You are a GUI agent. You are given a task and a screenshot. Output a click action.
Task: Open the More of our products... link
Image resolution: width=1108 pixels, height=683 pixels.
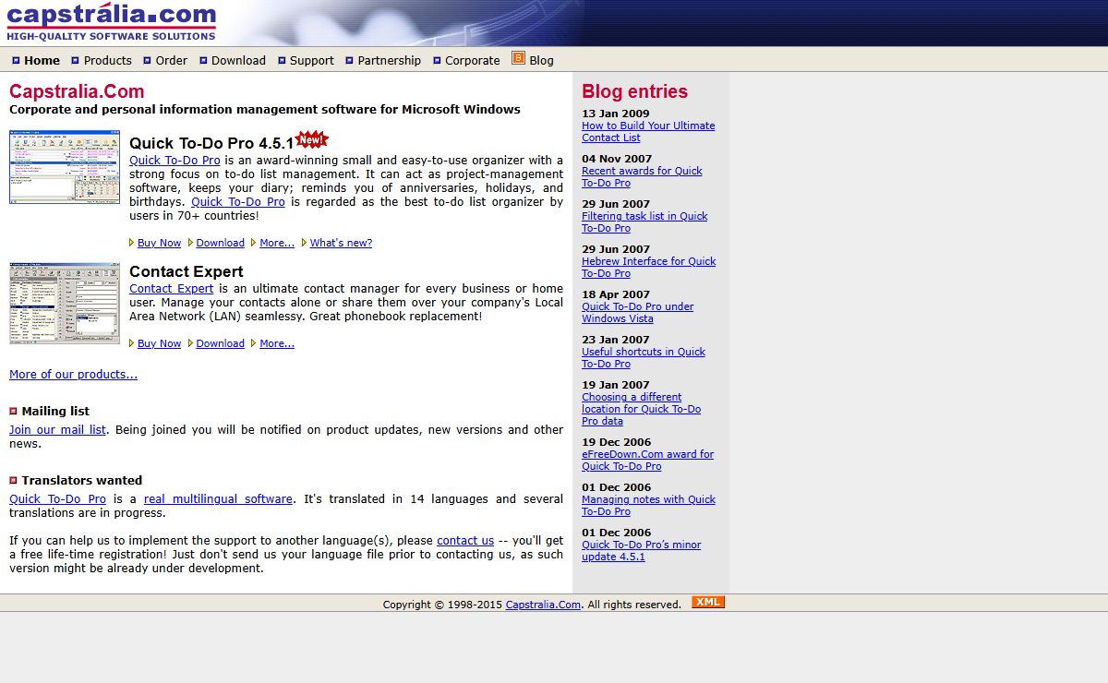click(x=73, y=374)
